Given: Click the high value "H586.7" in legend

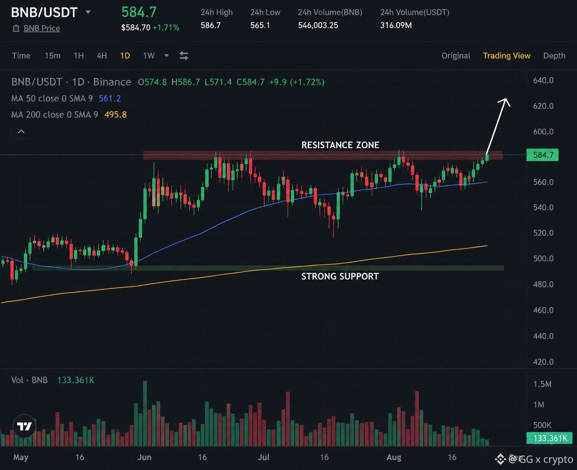Looking at the screenshot, I should [186, 82].
